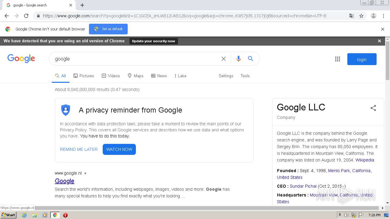390x219 pixels.
Task: Switch to Videos tab
Action: tap(111, 76)
